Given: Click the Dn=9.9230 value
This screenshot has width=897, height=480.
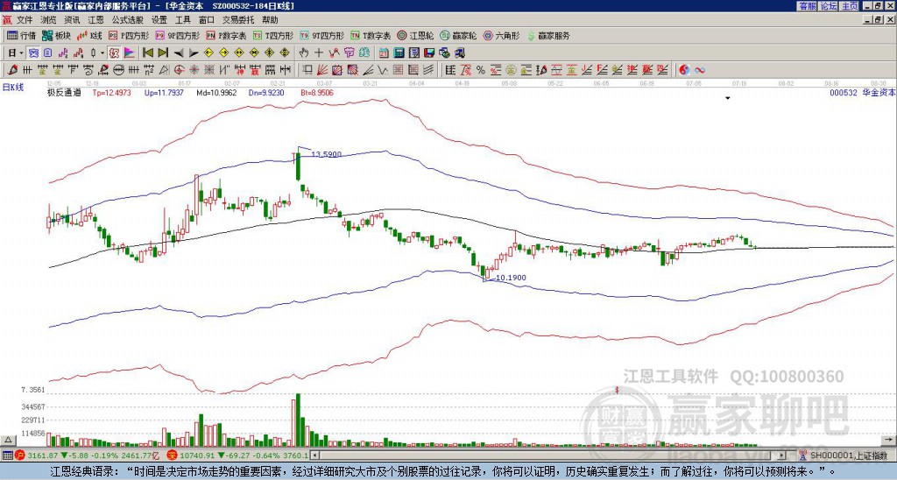Looking at the screenshot, I should pyautogui.click(x=265, y=92).
